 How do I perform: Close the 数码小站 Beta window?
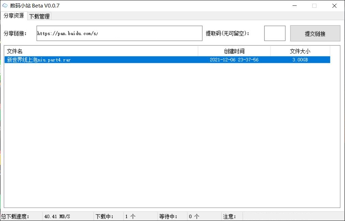pyautogui.click(x=334, y=6)
